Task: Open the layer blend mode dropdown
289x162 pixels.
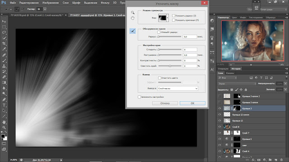Action: tap(237, 84)
